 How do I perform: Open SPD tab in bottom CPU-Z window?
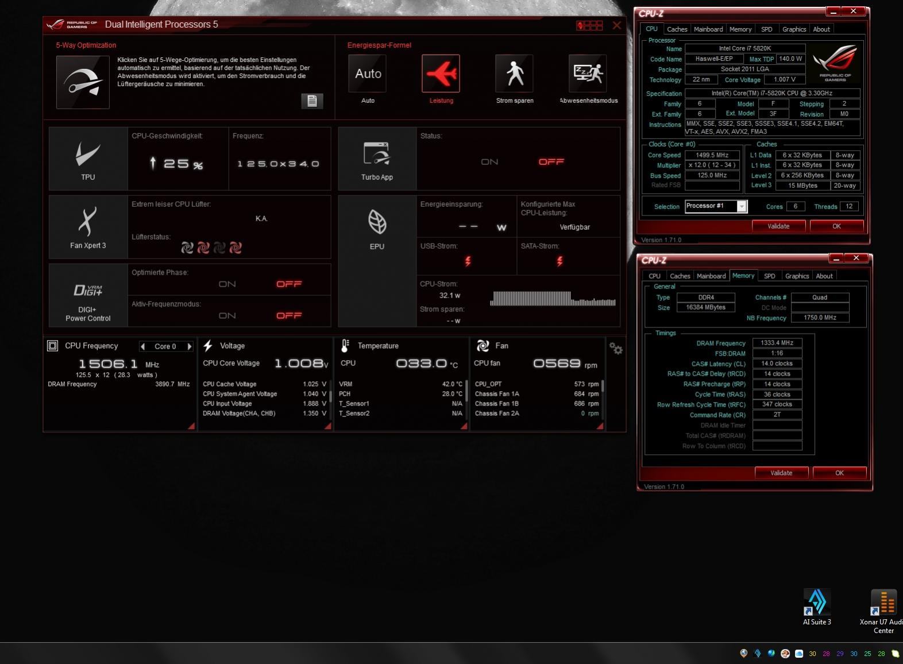[770, 276]
